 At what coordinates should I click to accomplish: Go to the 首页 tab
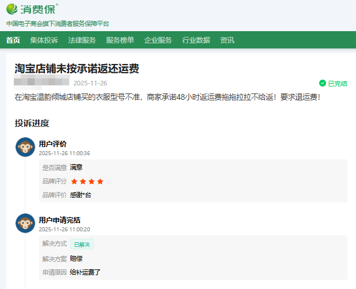13,40
